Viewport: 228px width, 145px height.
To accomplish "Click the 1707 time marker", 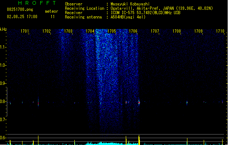I will (155, 31).
